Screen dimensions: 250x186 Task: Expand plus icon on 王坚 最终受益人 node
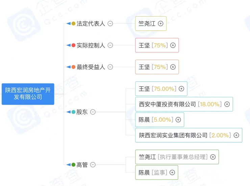[x=173, y=67]
